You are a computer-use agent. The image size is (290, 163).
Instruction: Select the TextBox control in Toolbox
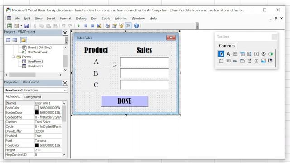(235, 54)
